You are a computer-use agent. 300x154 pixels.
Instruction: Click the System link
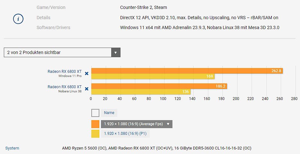click(x=12, y=148)
